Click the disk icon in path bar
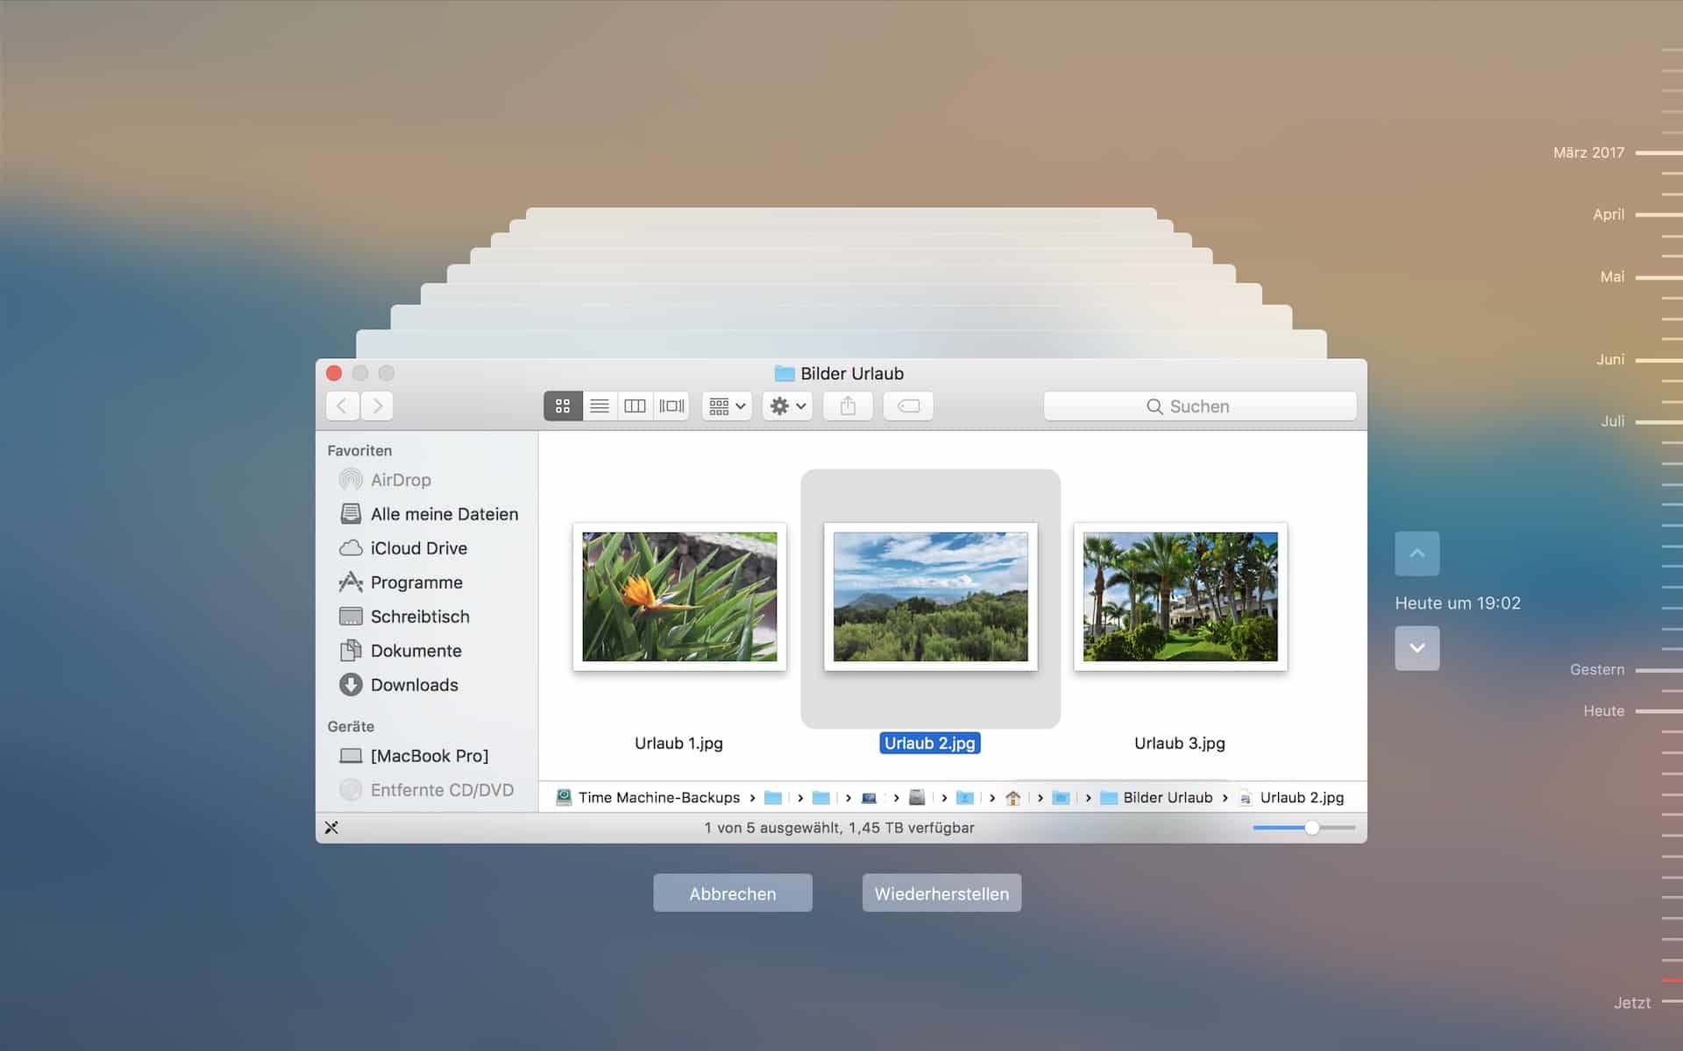The image size is (1683, 1051). [917, 798]
